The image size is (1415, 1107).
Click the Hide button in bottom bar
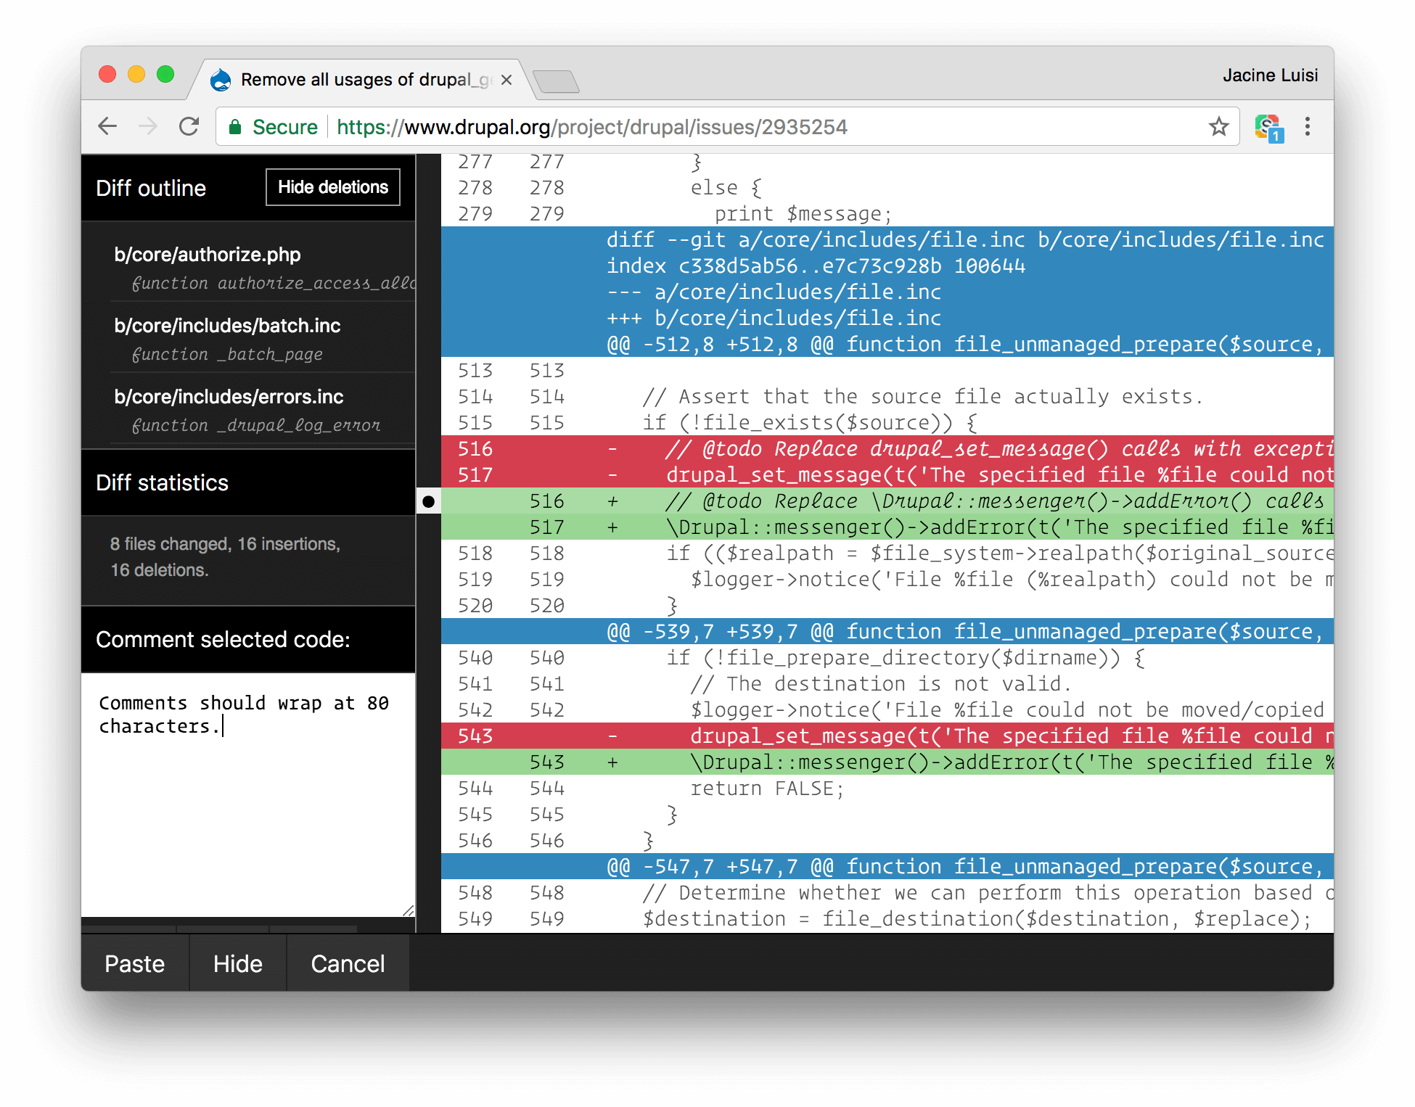click(x=237, y=963)
